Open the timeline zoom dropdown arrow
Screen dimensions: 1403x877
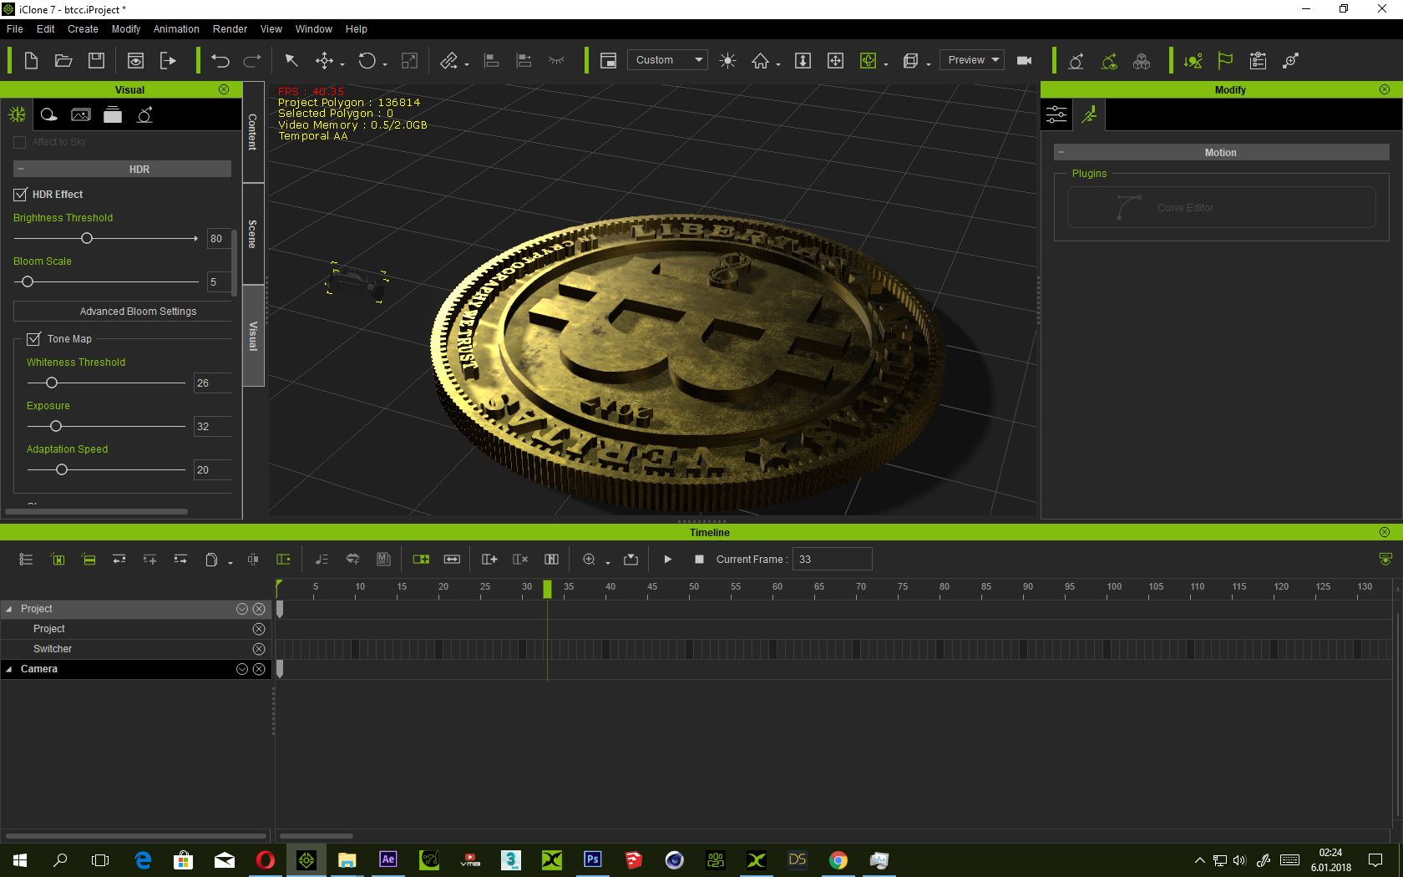point(607,562)
